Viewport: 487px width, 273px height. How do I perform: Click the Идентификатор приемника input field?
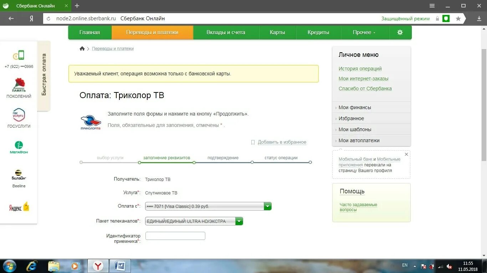(175, 236)
